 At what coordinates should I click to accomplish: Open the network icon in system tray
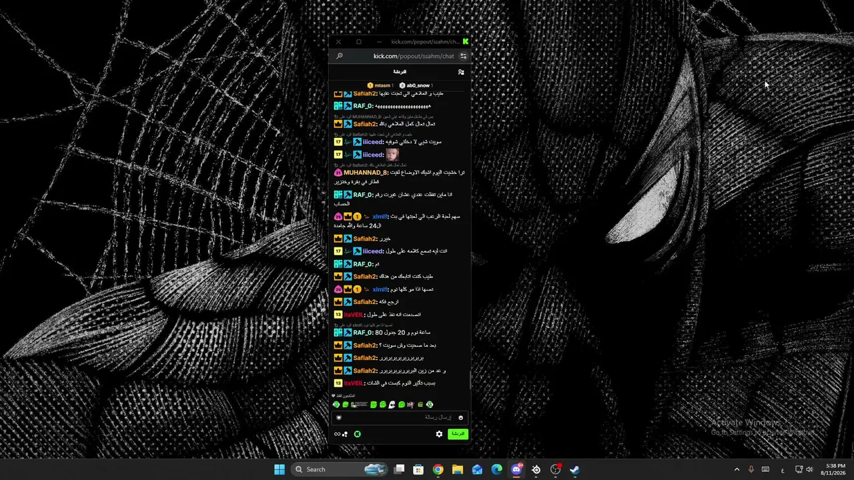click(x=799, y=469)
